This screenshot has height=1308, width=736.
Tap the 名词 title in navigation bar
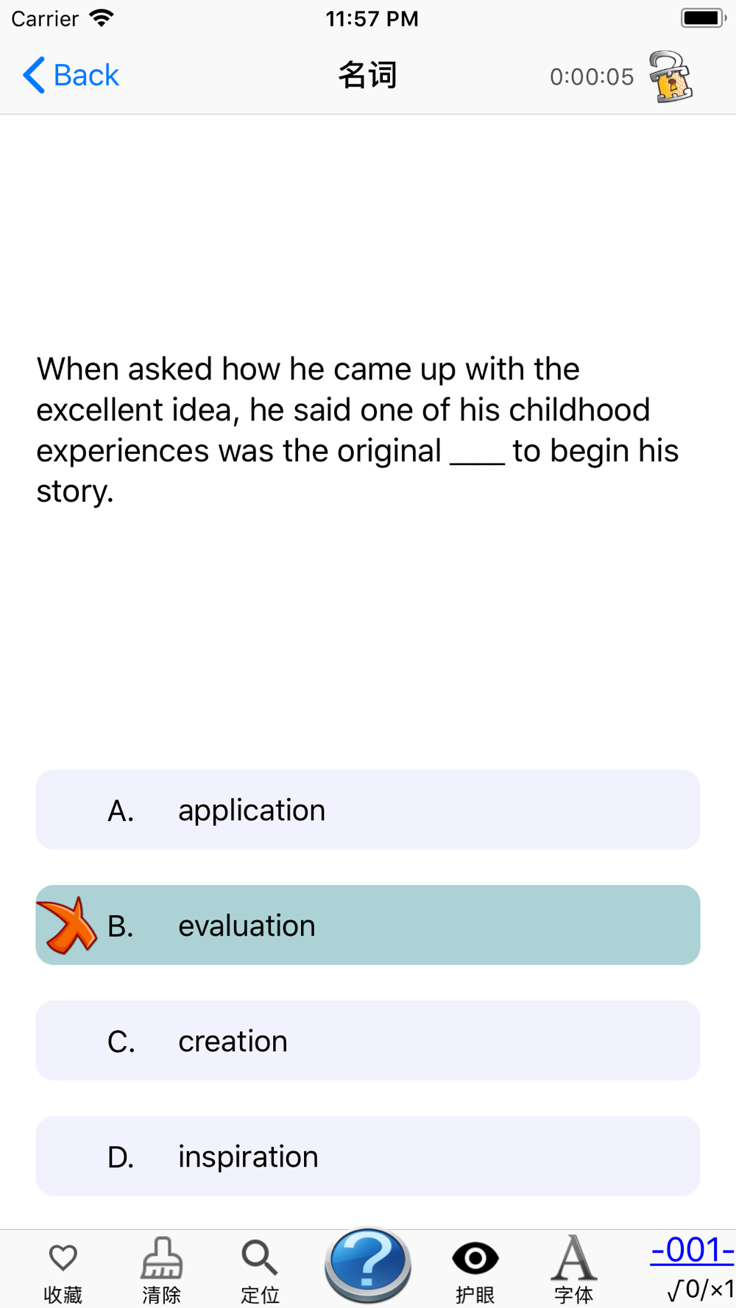coord(368,75)
